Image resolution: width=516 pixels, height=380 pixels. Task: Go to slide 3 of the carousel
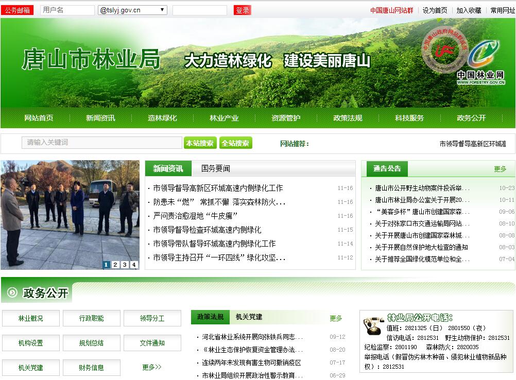125,265
